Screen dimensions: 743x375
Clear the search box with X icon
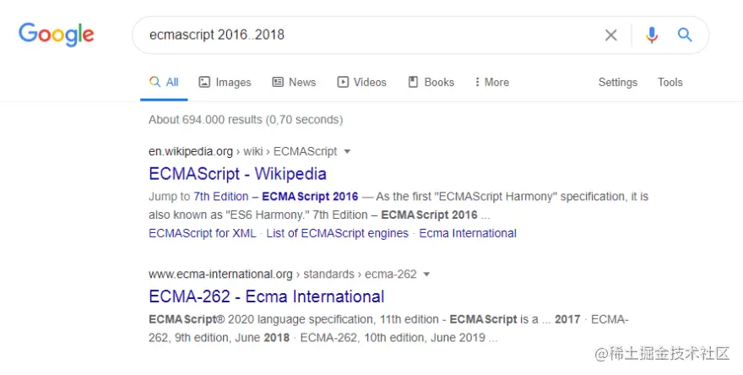(x=610, y=35)
